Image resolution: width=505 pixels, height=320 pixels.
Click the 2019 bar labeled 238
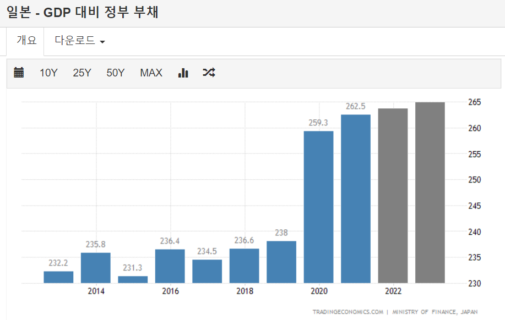(x=281, y=262)
